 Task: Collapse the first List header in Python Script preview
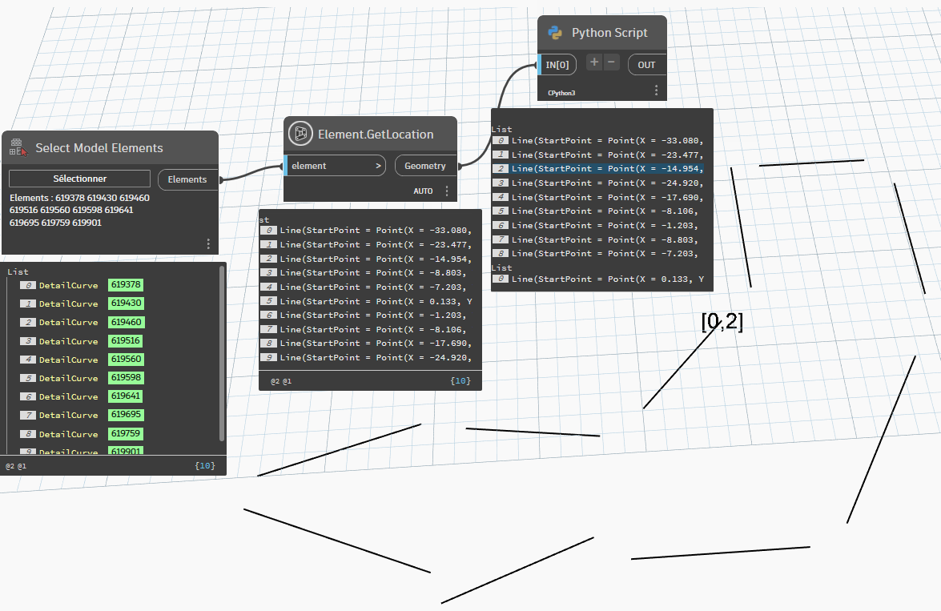pos(501,129)
